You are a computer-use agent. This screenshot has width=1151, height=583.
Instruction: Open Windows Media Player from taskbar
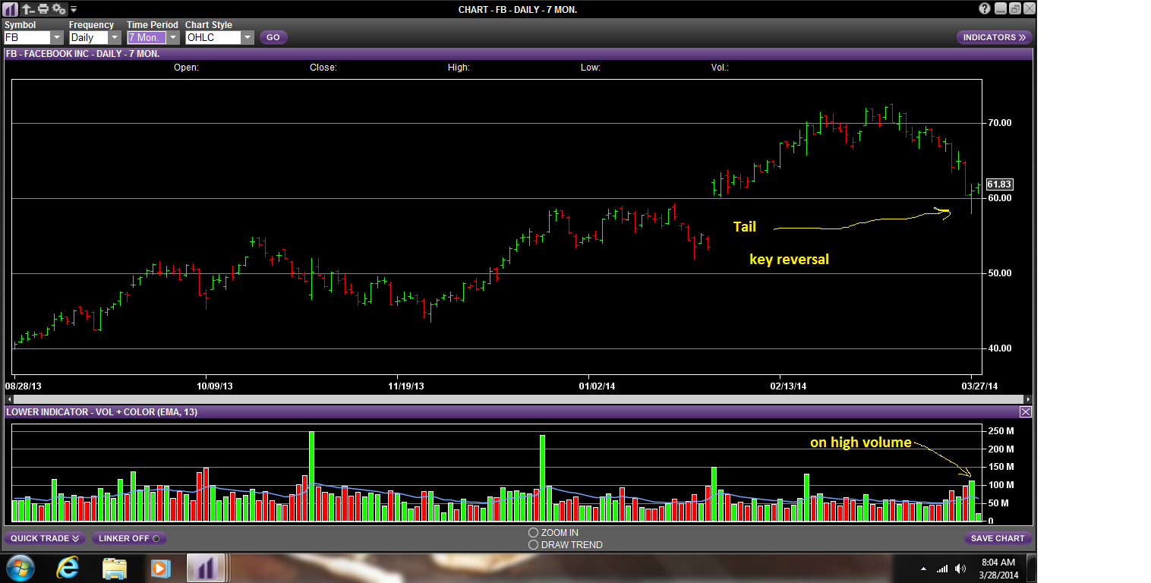159,568
